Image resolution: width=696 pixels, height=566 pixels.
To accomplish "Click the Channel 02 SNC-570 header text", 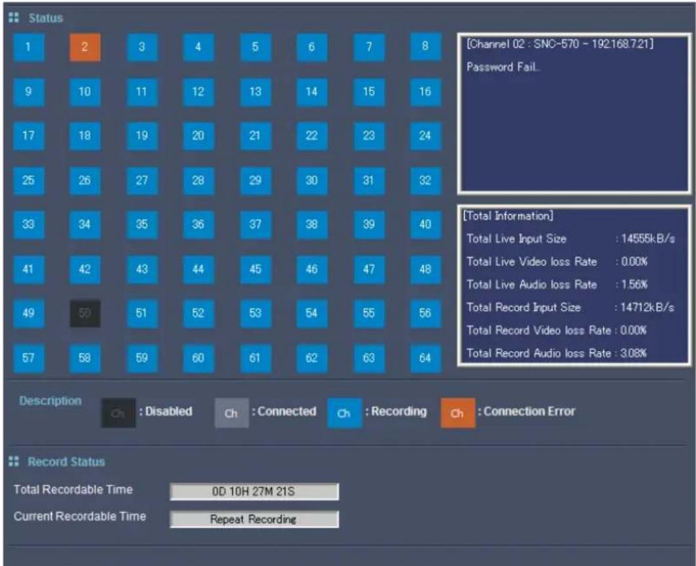I will 560,44.
